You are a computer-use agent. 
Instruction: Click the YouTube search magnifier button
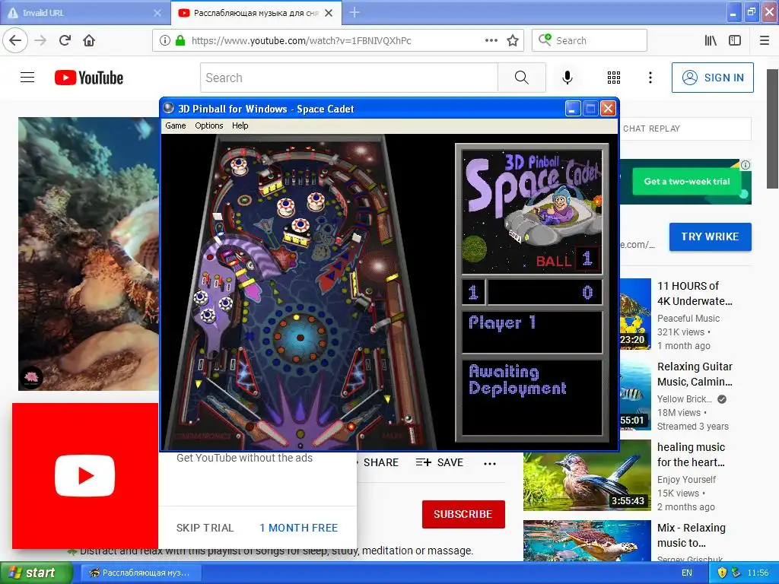coord(522,78)
